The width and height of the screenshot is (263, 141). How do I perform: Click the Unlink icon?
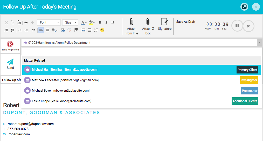70,30
